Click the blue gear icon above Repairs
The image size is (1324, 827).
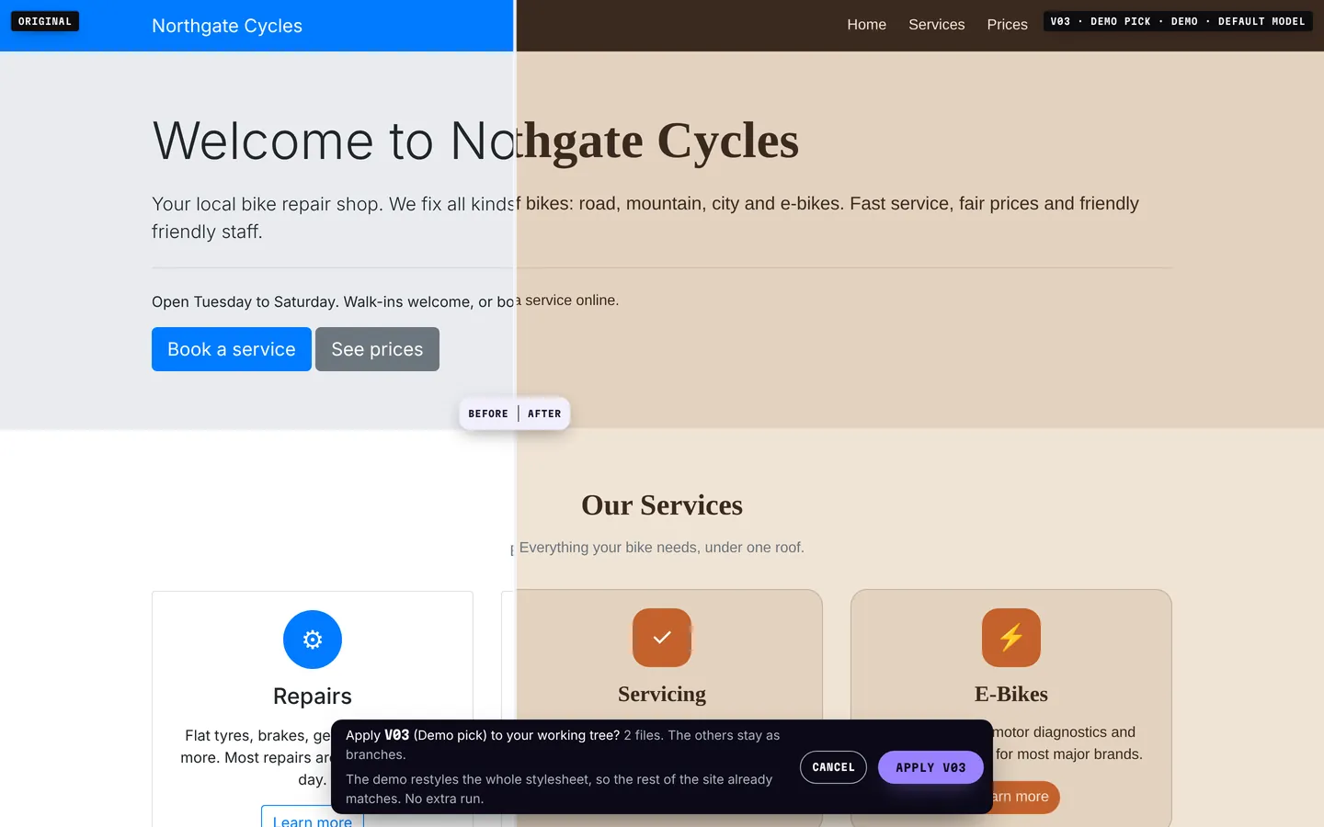click(x=313, y=640)
